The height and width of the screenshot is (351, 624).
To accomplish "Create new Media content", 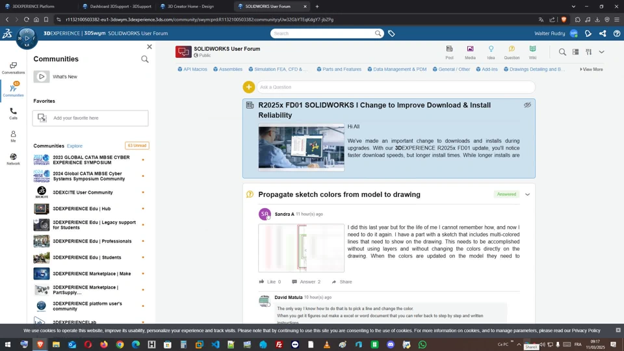I will (470, 52).
